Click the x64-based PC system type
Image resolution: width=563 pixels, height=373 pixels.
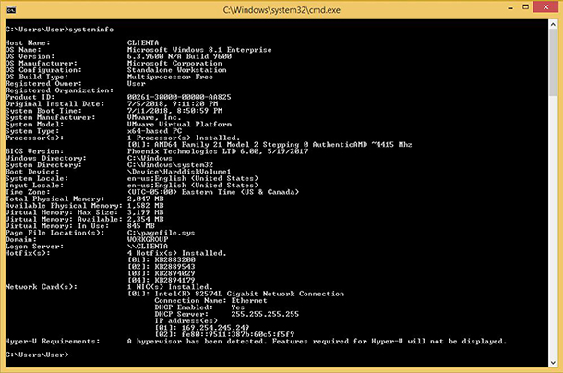(154, 131)
